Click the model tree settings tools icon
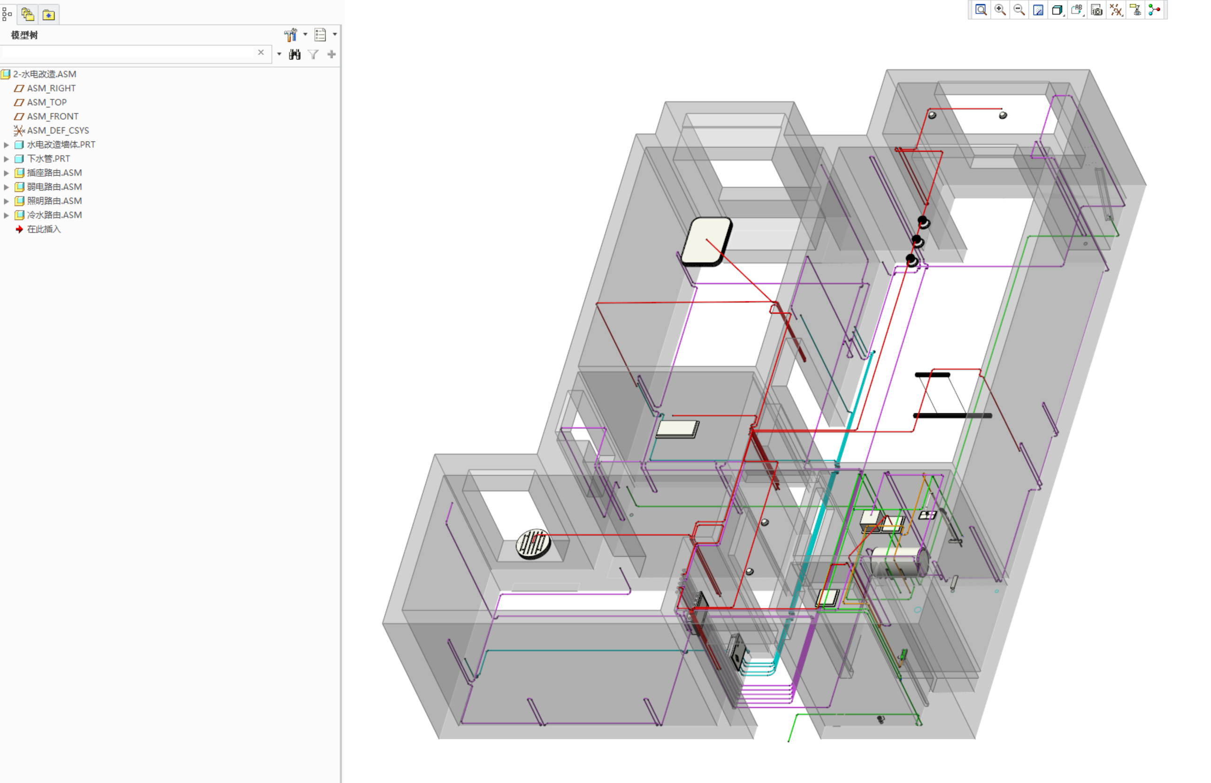 click(x=290, y=35)
